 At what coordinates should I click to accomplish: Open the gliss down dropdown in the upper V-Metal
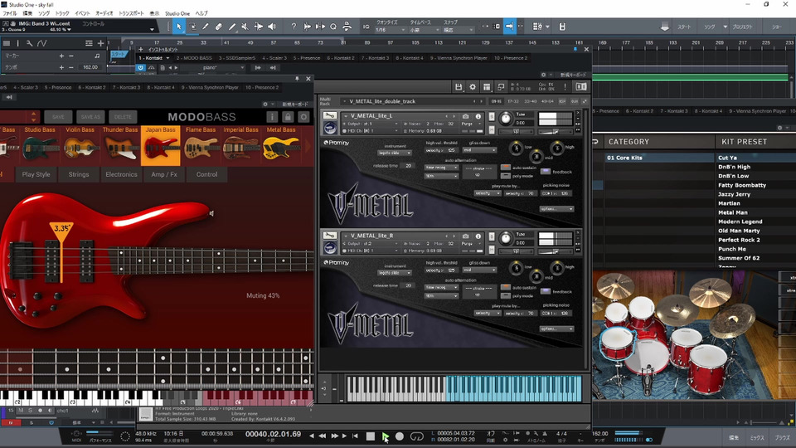(479, 150)
